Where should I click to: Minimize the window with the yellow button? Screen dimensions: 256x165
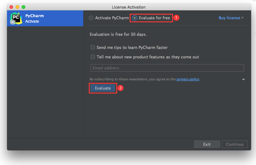pos(17,7)
